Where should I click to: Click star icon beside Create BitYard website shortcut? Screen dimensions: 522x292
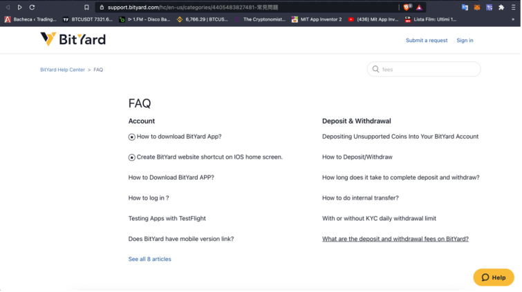132,157
